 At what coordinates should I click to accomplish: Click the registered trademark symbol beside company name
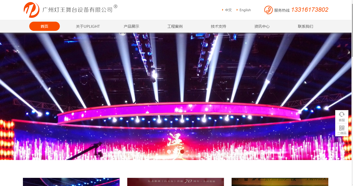point(116,6)
